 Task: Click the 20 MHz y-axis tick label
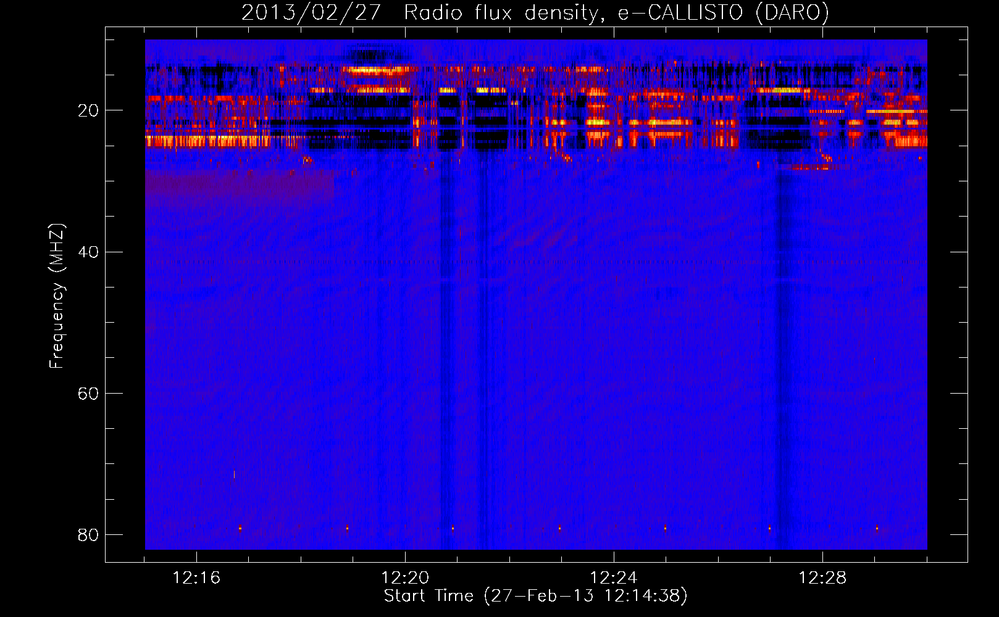(x=88, y=110)
